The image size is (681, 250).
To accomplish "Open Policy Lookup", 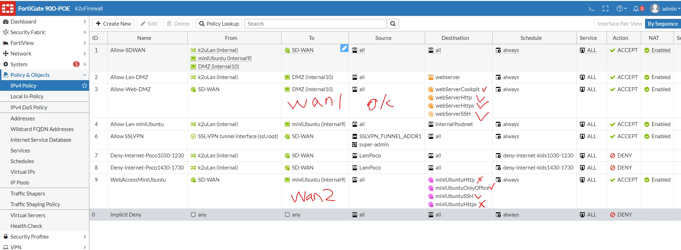I will (219, 24).
